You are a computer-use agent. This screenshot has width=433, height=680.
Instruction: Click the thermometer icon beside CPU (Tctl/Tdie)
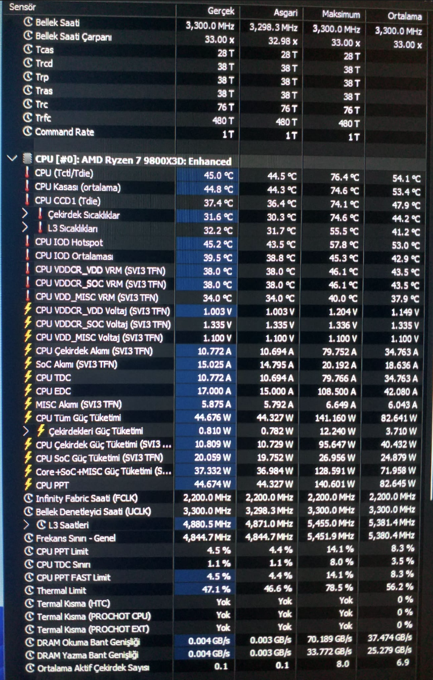pos(28,173)
